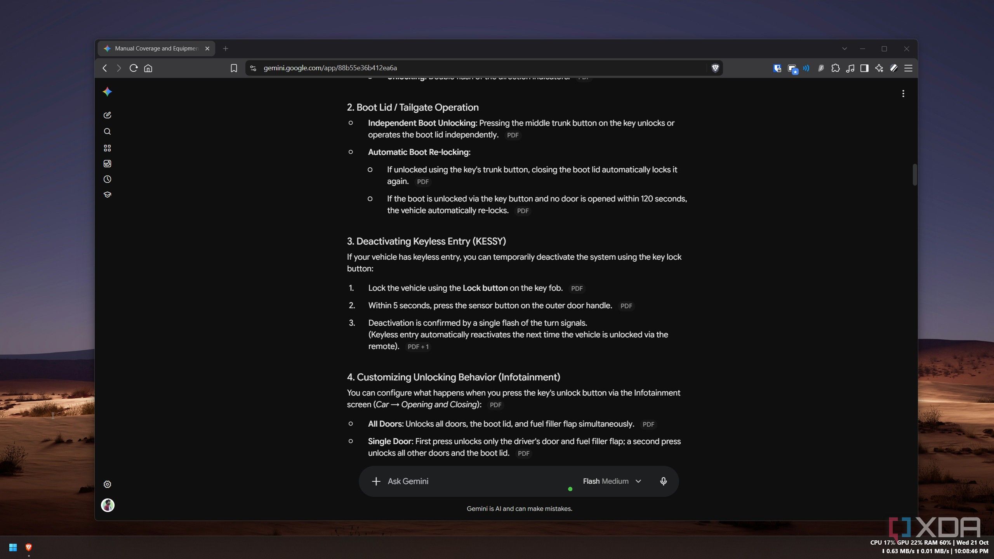This screenshot has width=994, height=559.
Task: Open PDF citation after outer door handle step
Action: click(x=626, y=306)
